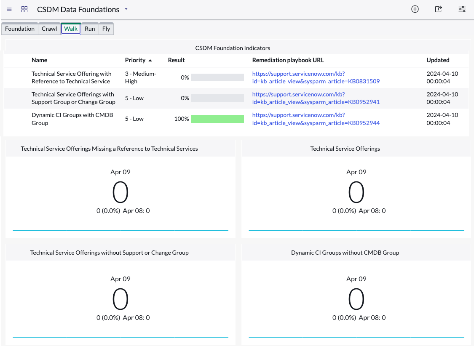Click the grey result bar for Medium-High row
The image size is (474, 346).
[217, 77]
